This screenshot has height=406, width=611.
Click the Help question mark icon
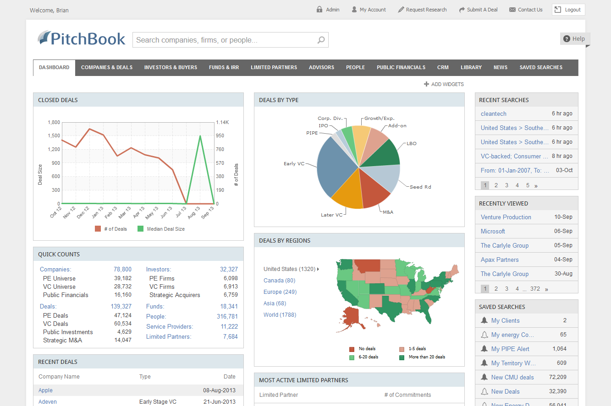567,39
